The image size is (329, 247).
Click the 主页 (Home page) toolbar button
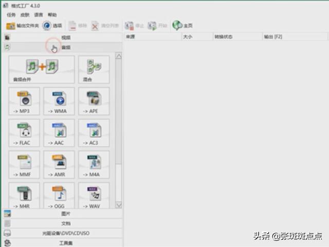pos(183,26)
